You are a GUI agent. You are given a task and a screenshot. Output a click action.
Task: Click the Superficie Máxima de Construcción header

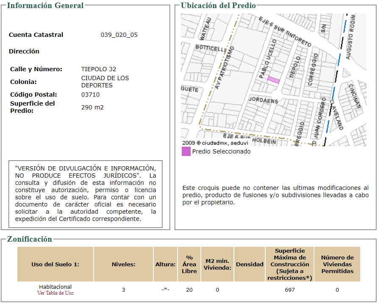[290, 264]
